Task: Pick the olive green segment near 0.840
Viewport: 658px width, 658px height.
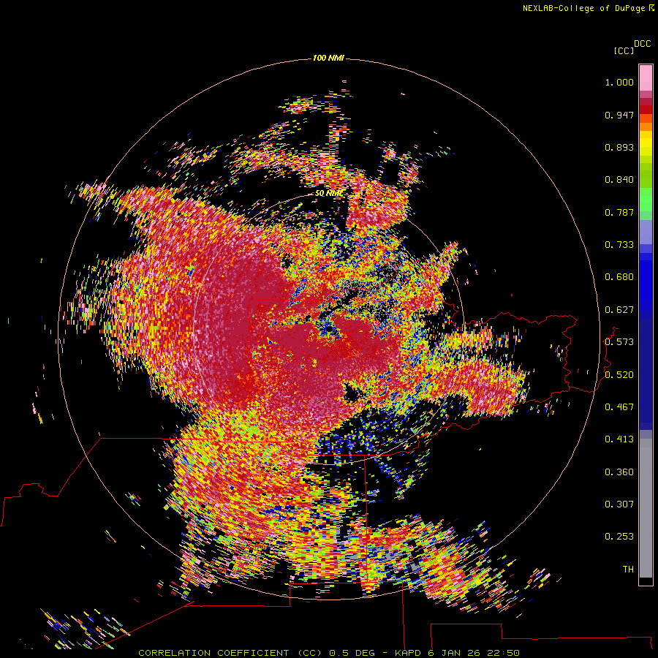Action: click(646, 175)
